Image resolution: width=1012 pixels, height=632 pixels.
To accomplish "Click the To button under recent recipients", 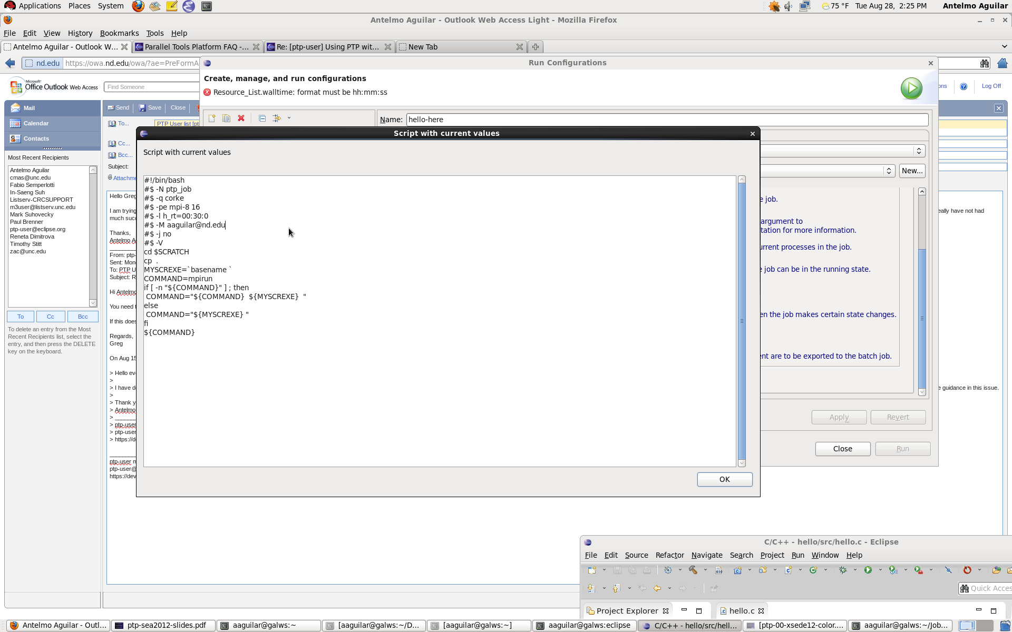I will point(21,317).
